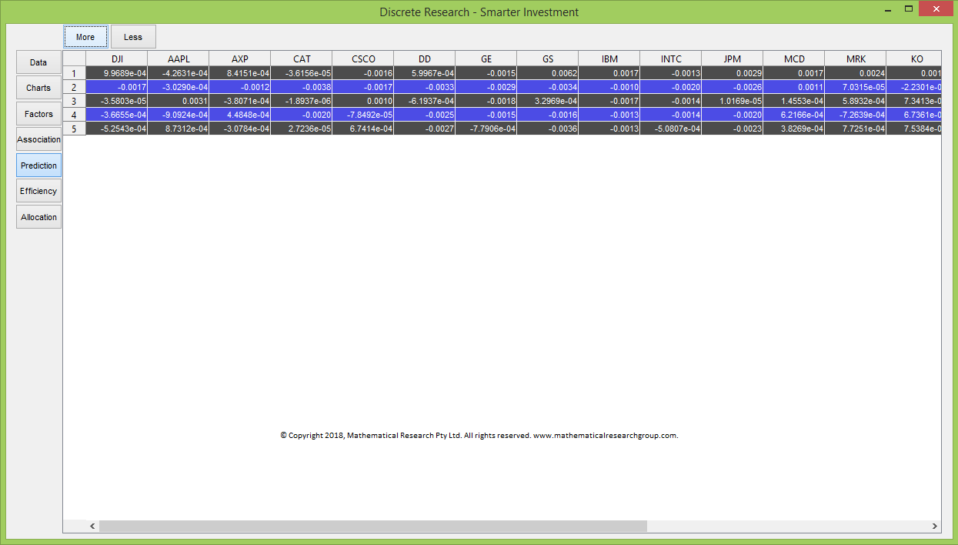The width and height of the screenshot is (958, 545).
Task: Switch to the Charts section
Action: (x=38, y=89)
